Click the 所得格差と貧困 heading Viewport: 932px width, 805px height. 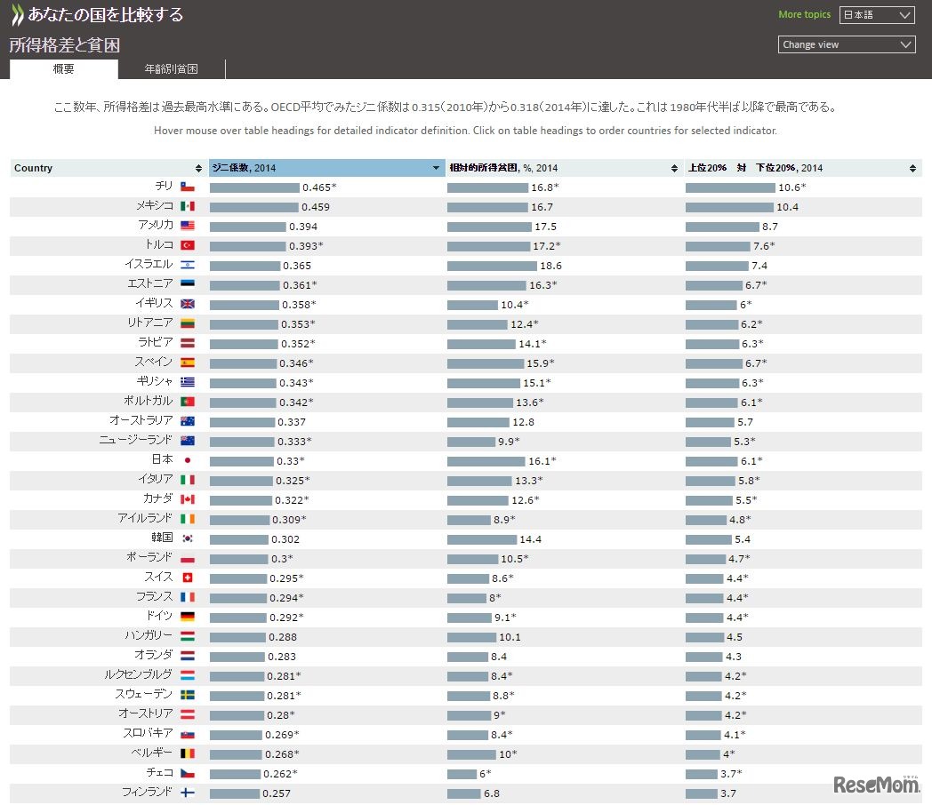[64, 45]
